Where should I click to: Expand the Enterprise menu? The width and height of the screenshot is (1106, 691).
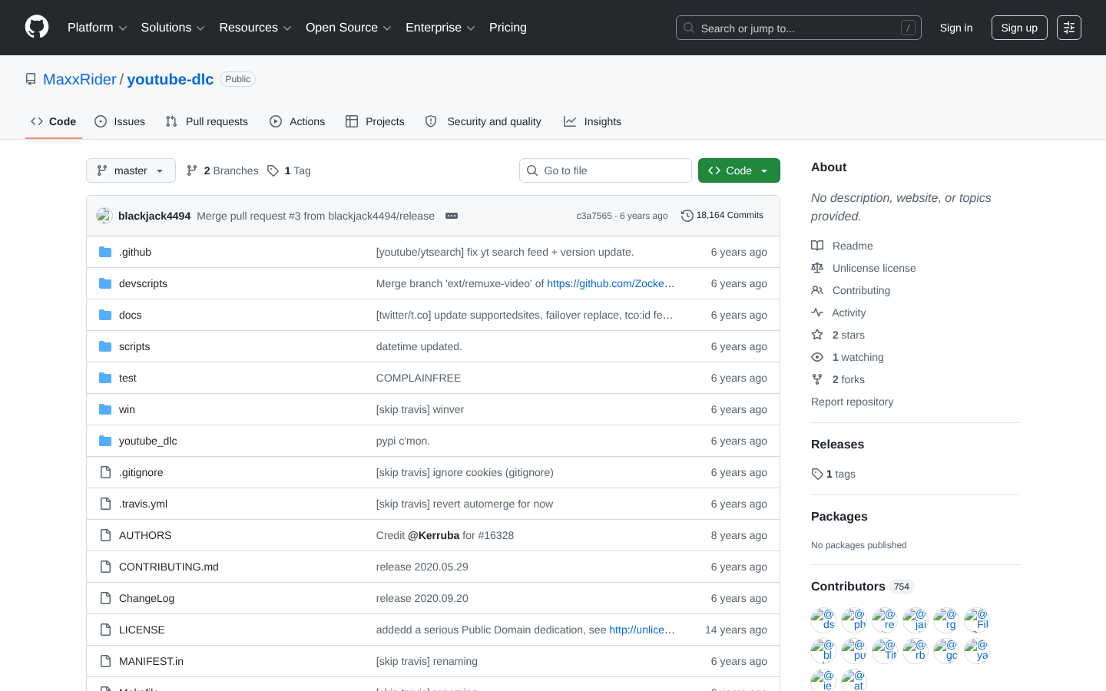(x=440, y=28)
